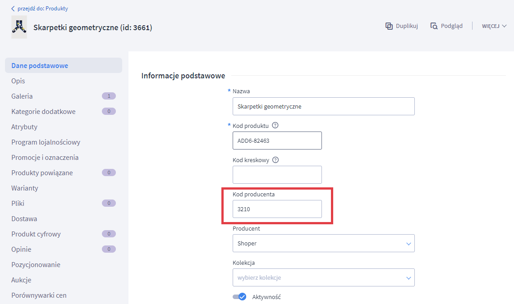The width and height of the screenshot is (514, 304).
Task: Open the Galeria section
Action: (22, 96)
